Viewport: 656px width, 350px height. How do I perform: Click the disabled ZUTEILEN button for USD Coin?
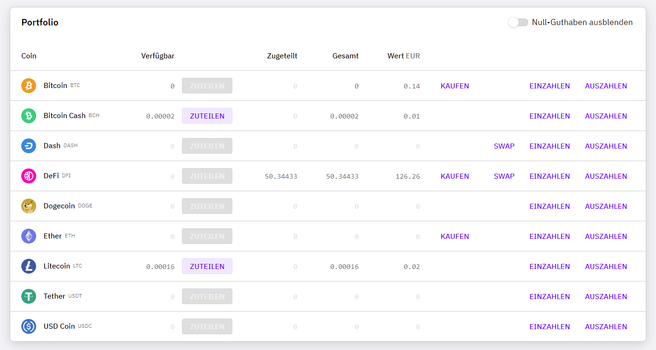[x=207, y=326]
